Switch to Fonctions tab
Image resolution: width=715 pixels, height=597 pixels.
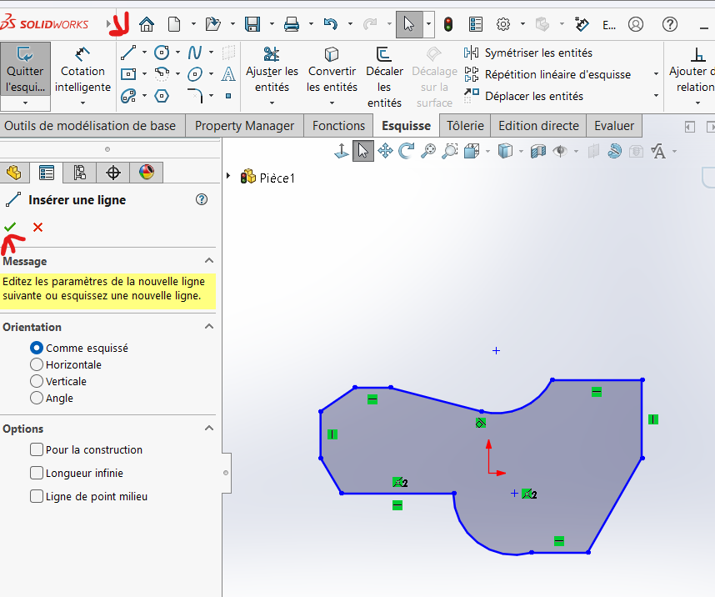[339, 126]
